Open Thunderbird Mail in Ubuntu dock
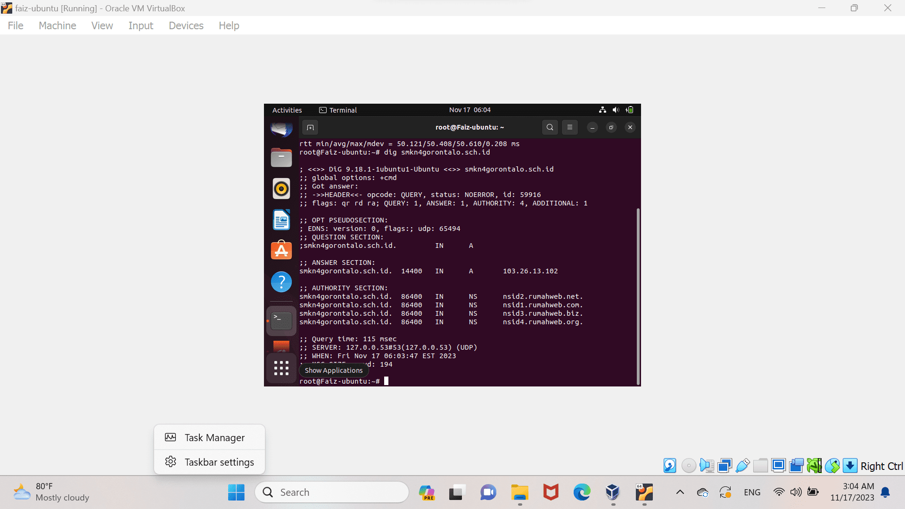 coord(281,129)
